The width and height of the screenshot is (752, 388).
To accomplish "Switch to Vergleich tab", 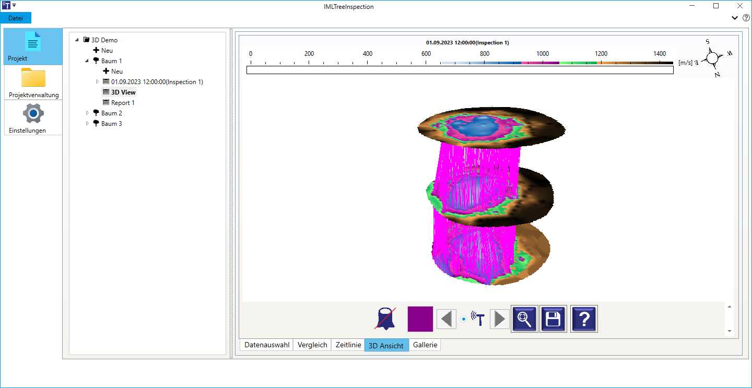I will coord(312,345).
